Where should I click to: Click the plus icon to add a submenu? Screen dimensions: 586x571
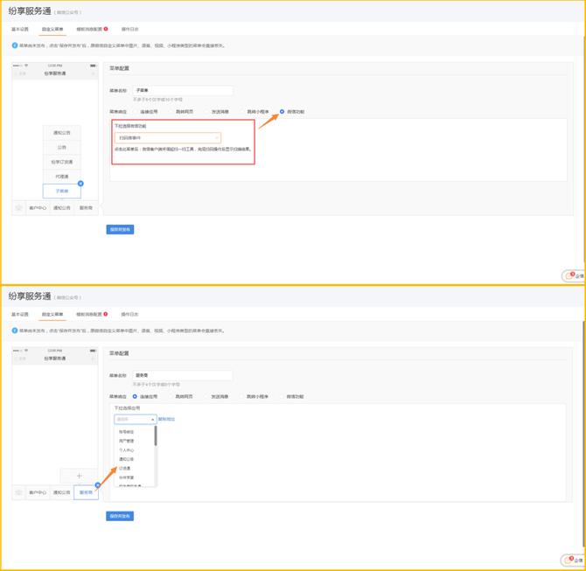click(80, 475)
